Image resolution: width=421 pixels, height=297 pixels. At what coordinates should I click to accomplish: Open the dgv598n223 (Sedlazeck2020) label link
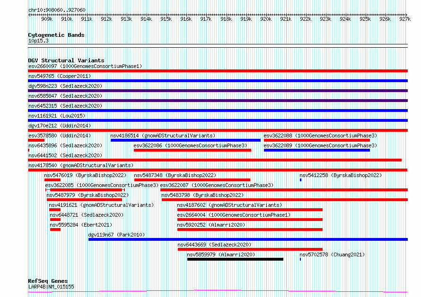tap(65, 86)
